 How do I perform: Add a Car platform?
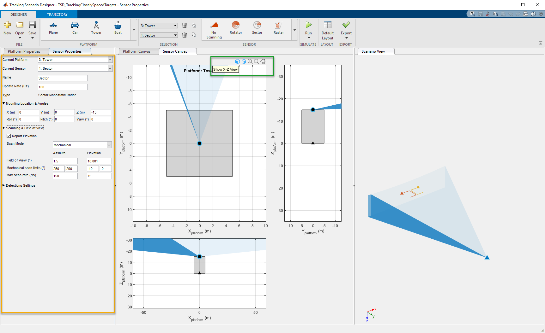(x=75, y=28)
